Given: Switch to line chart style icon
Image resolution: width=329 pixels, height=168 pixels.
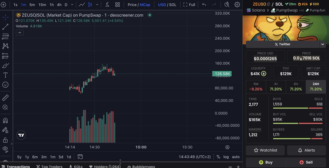Looking at the screenshot, I should pyautogui.click(x=82, y=5).
